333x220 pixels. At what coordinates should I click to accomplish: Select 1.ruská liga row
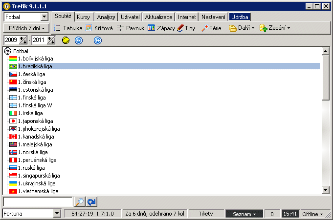point(31,168)
